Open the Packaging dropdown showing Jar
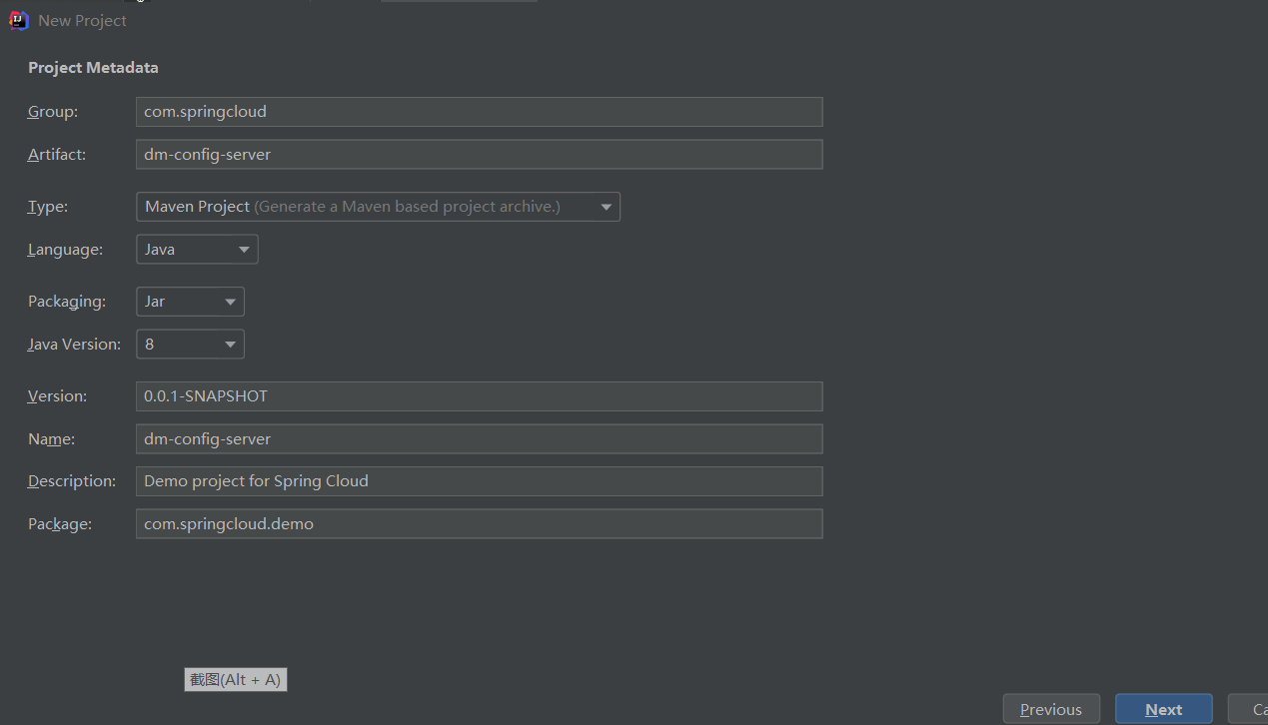The image size is (1268, 725). tap(190, 302)
